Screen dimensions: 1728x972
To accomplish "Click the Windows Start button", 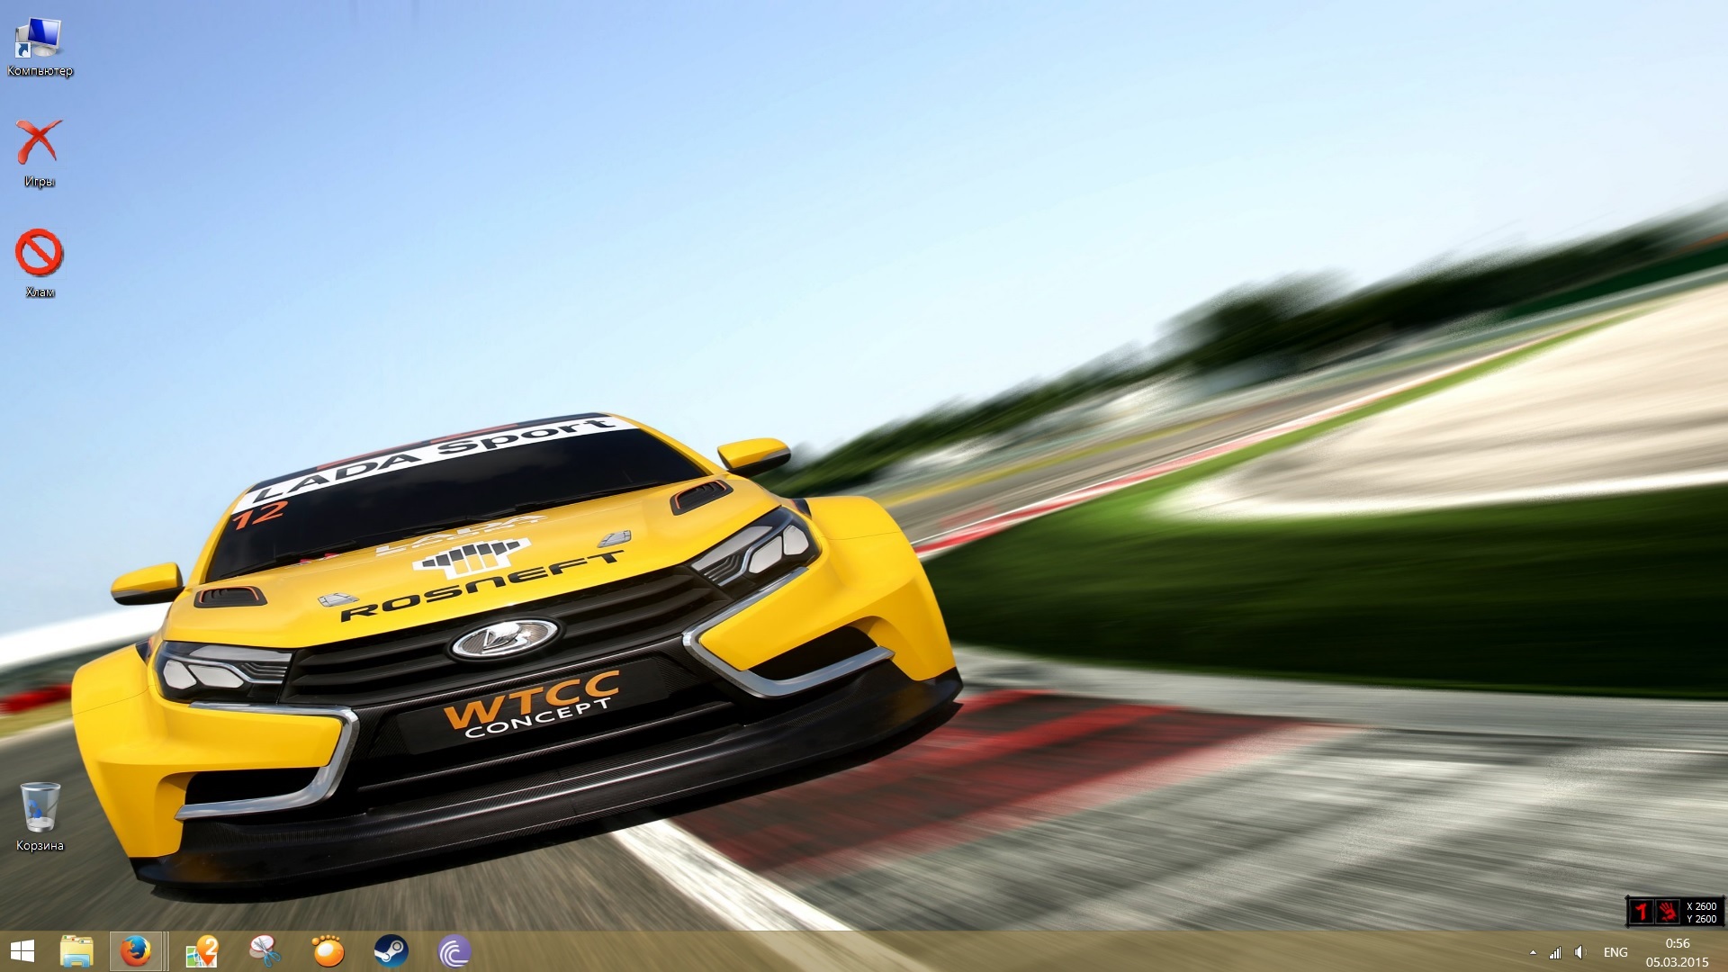I will coord(22,951).
